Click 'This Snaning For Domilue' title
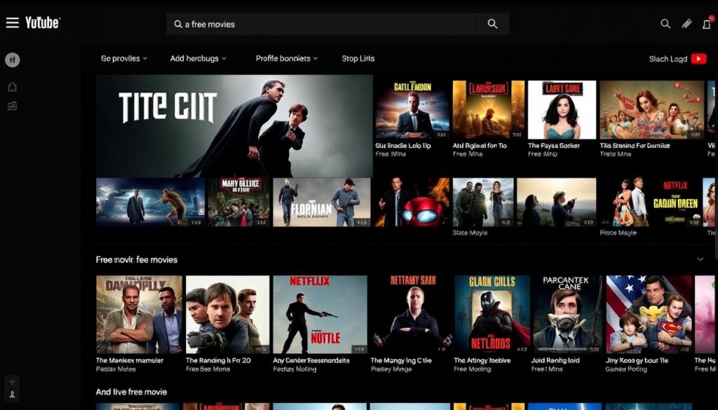718x410 pixels. (635, 146)
